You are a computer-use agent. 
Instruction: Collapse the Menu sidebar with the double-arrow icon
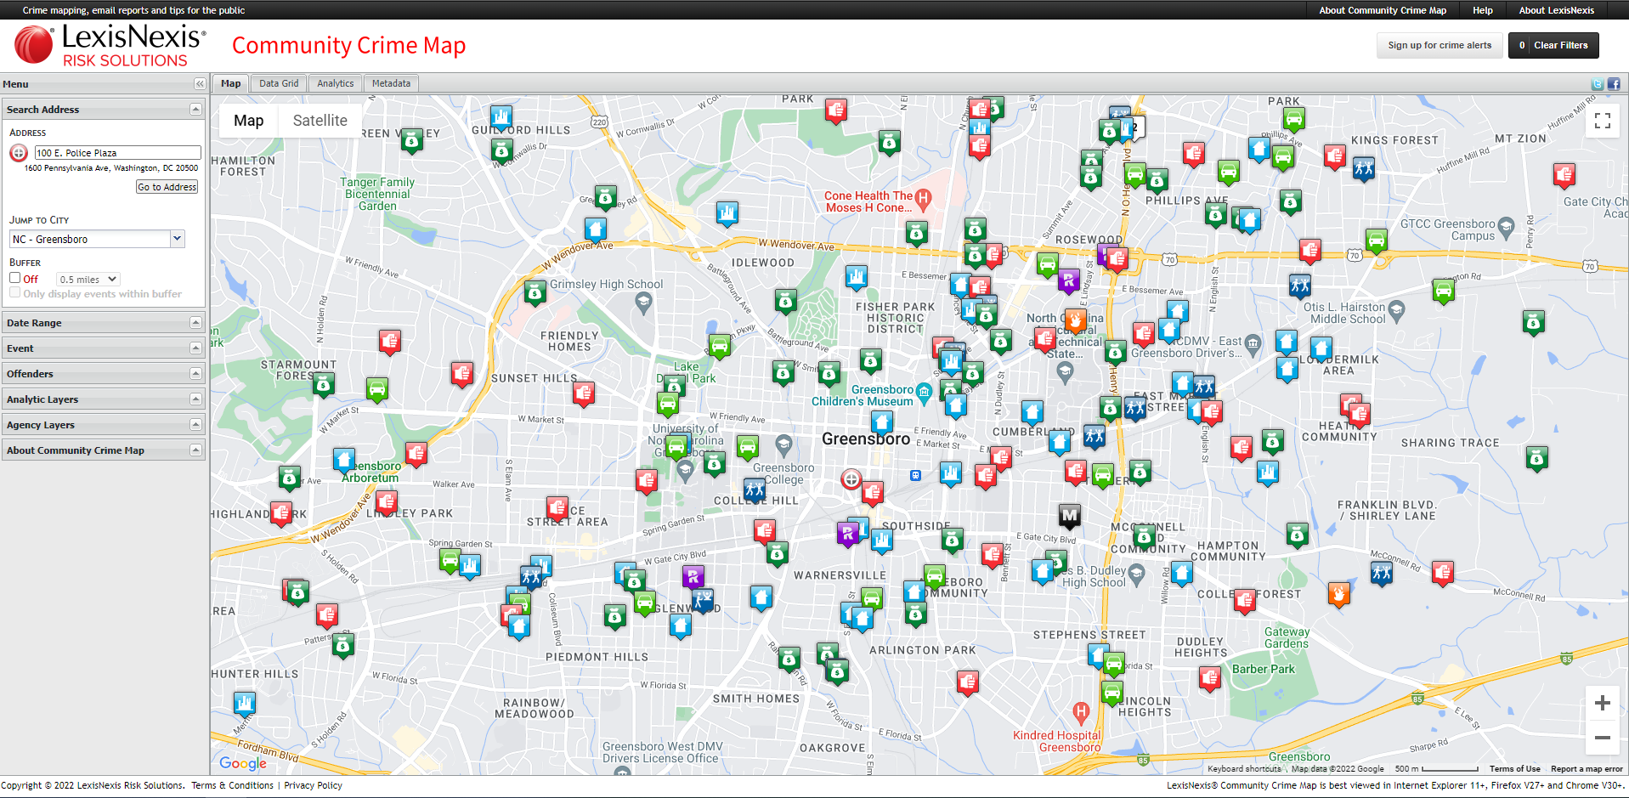point(200,84)
